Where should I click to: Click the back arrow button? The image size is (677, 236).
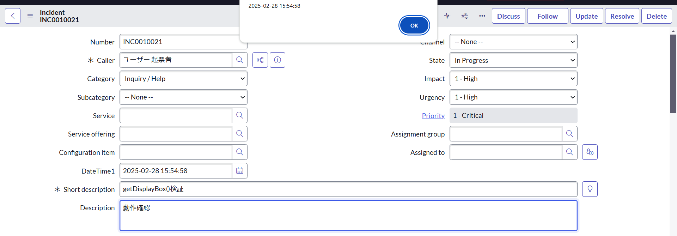click(13, 16)
